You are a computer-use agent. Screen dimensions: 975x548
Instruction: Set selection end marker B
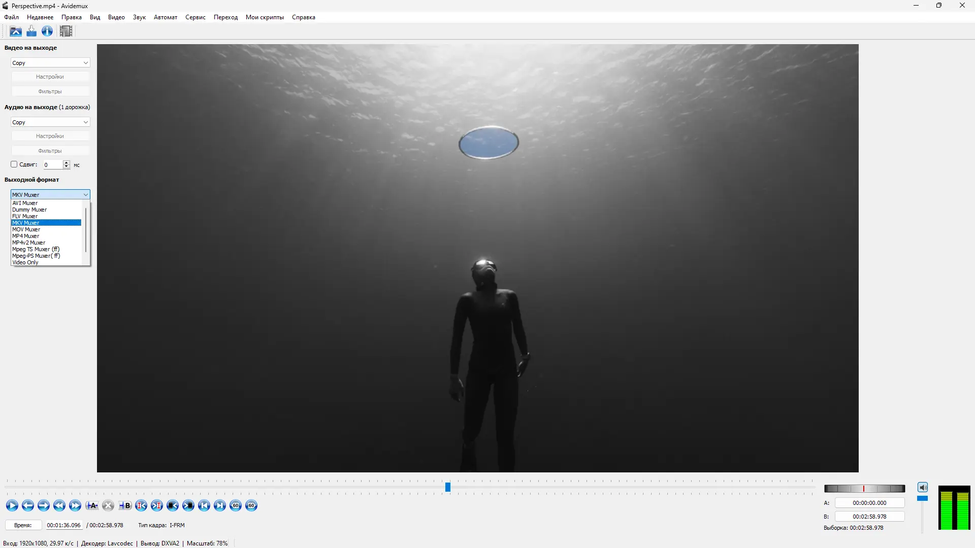tap(125, 505)
